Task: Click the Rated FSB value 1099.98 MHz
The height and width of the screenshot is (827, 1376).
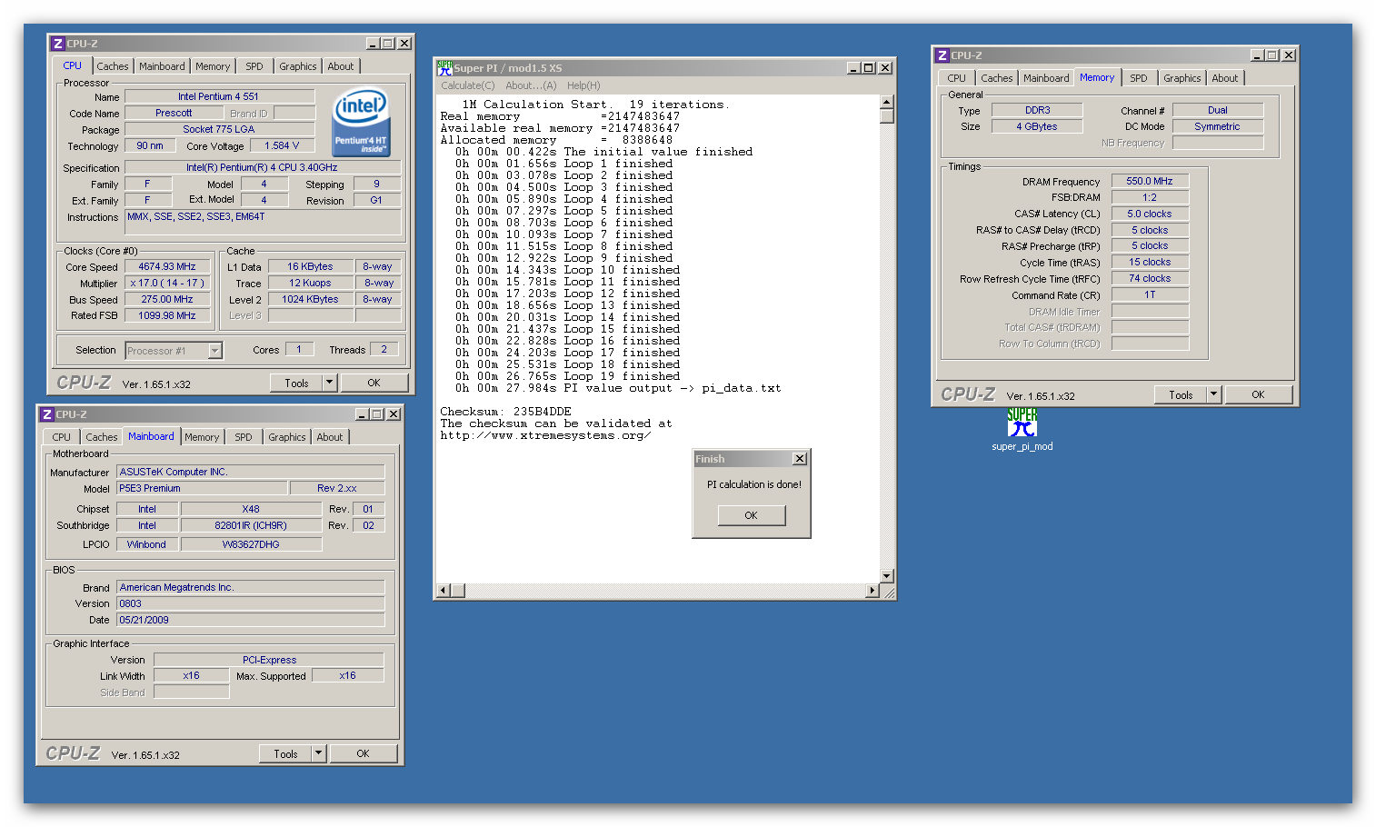Action: (167, 315)
